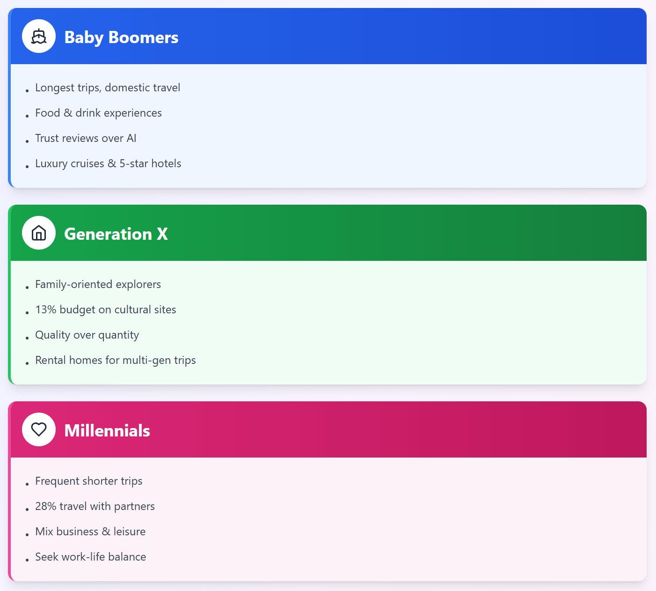Click the blue Baby Boomers header bar
Image resolution: width=656 pixels, height=591 pixels.
pos(398,37)
